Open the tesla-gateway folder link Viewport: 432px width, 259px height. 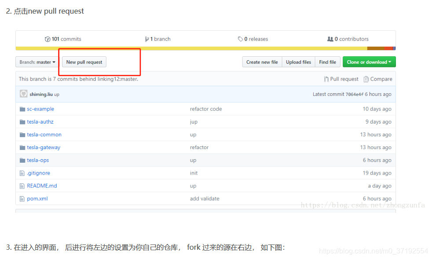(44, 147)
